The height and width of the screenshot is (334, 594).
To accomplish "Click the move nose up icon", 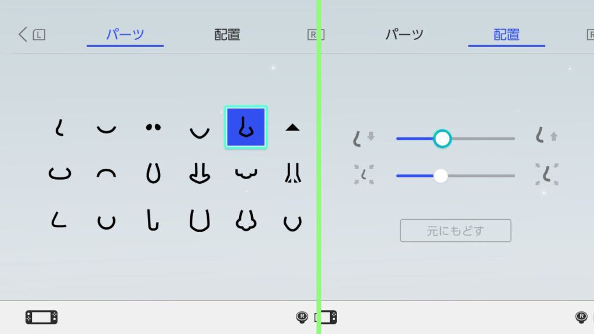I will (x=546, y=136).
